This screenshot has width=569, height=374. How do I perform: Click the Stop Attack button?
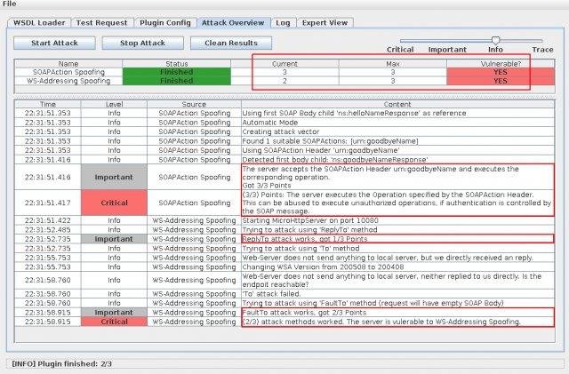tap(142, 43)
